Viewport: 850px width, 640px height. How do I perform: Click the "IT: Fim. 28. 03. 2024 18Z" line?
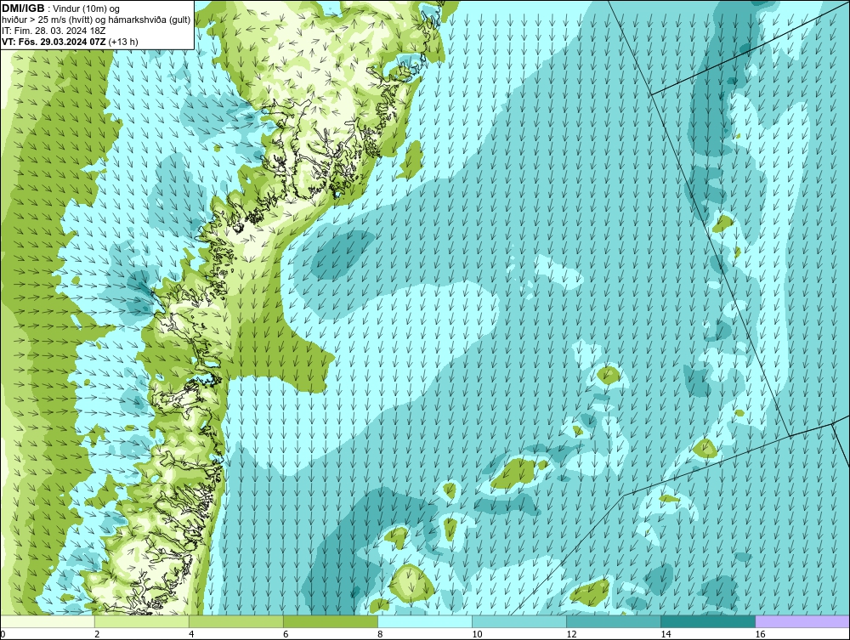click(x=54, y=31)
